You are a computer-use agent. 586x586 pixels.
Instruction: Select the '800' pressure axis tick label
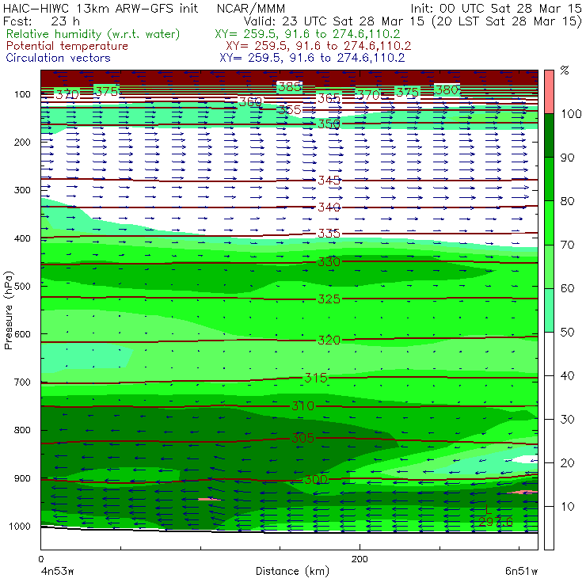click(x=22, y=430)
